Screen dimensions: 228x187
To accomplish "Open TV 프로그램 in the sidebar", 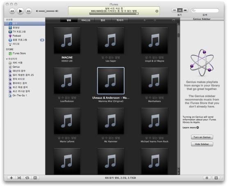I will 25,31.
